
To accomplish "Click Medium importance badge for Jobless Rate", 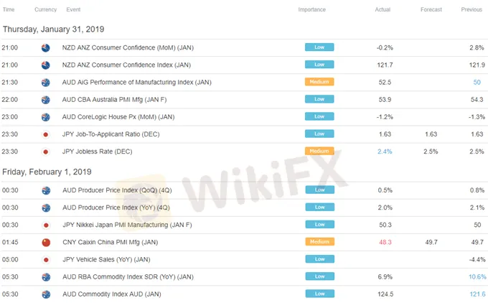I will click(319, 151).
